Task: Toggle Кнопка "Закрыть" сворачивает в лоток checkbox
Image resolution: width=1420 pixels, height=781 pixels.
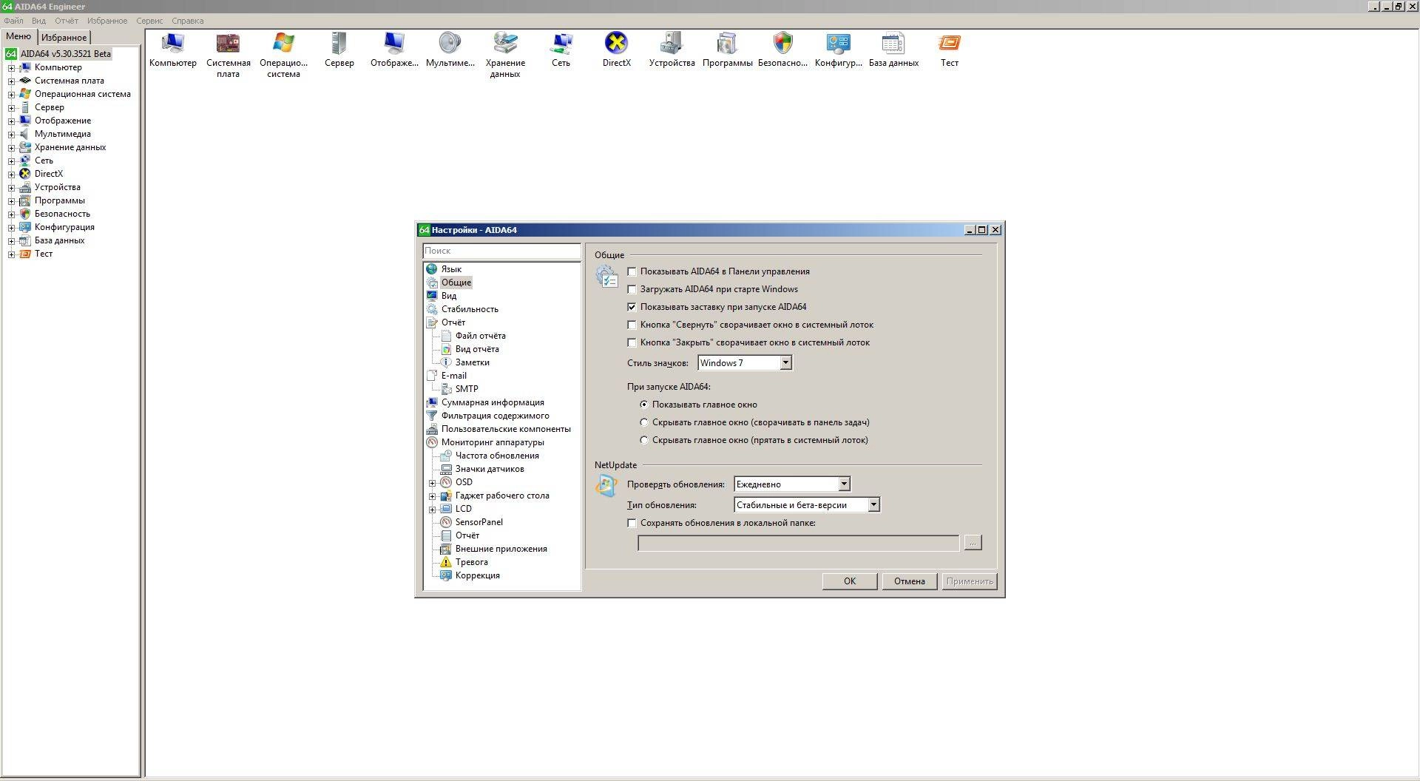Action: pyautogui.click(x=632, y=342)
